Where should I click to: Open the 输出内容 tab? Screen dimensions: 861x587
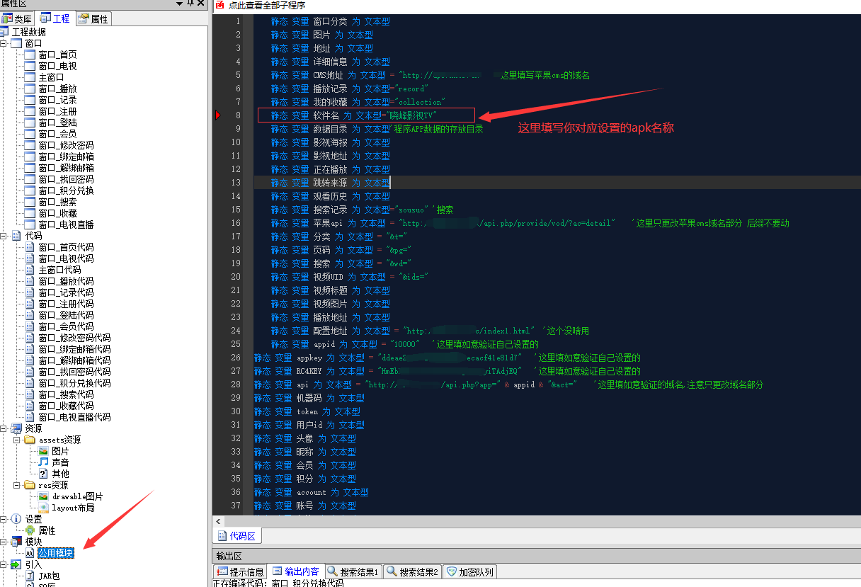(x=295, y=571)
